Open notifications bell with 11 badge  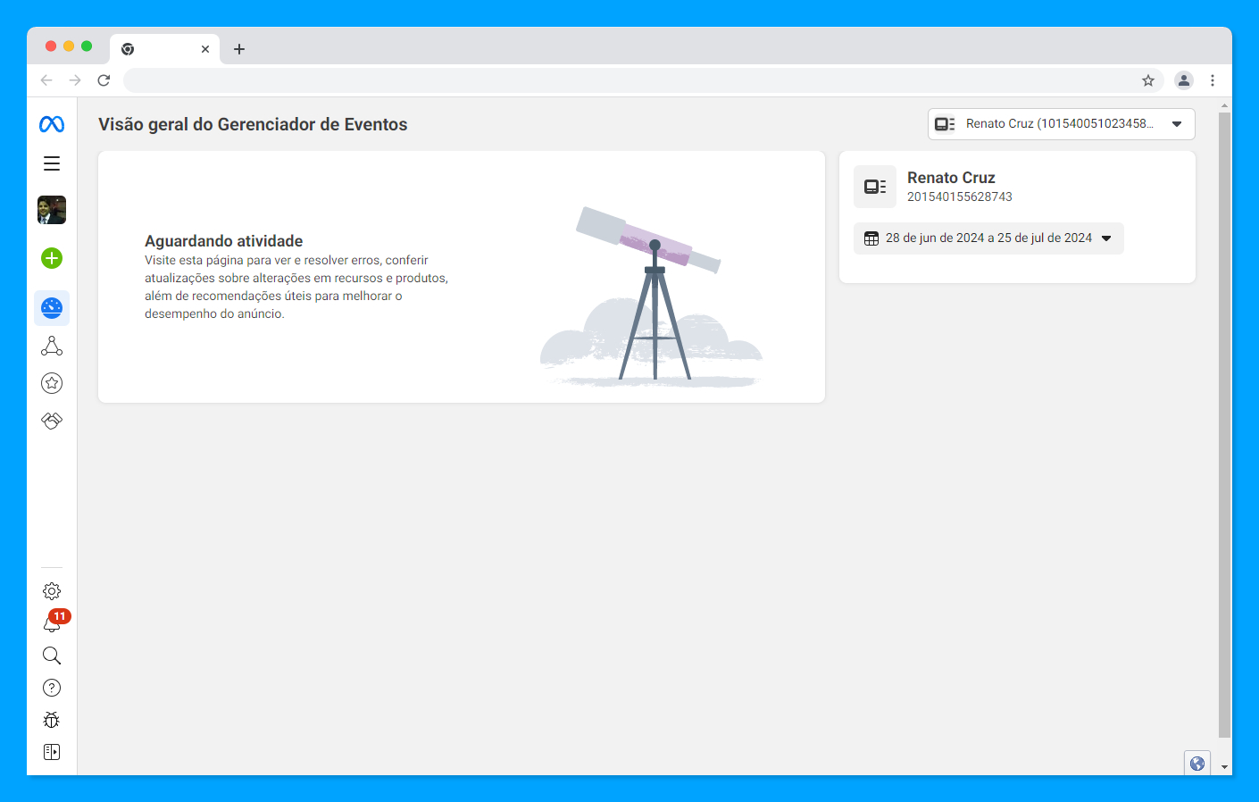click(53, 622)
